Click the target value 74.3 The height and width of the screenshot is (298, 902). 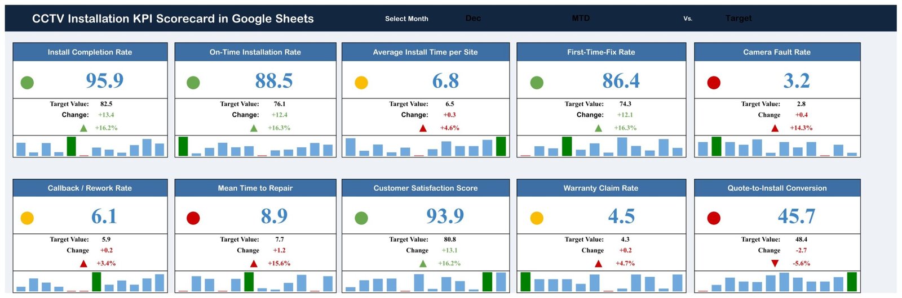[625, 104]
